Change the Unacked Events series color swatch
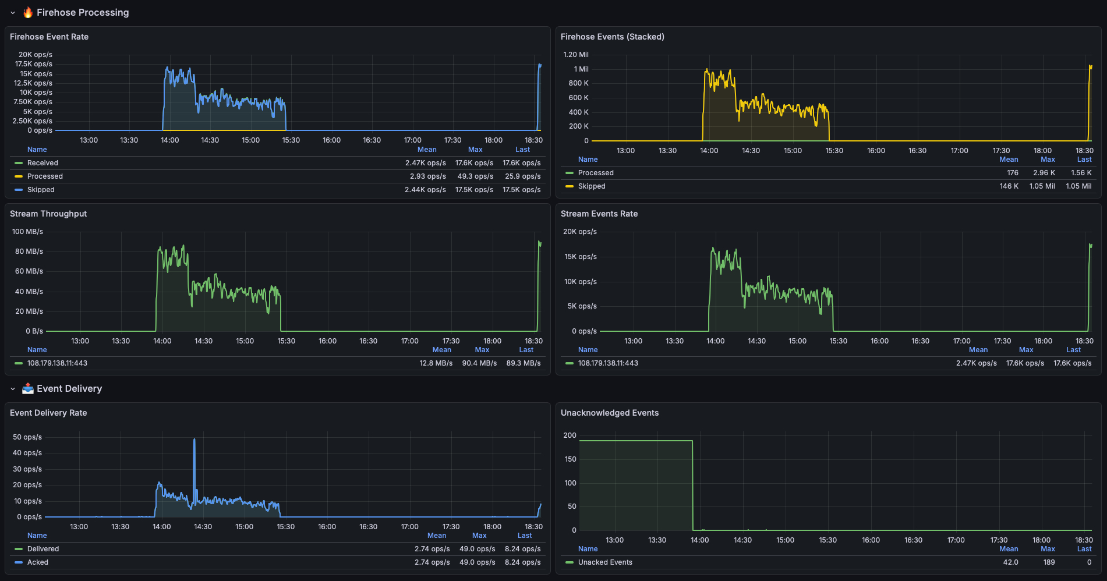 [570, 562]
